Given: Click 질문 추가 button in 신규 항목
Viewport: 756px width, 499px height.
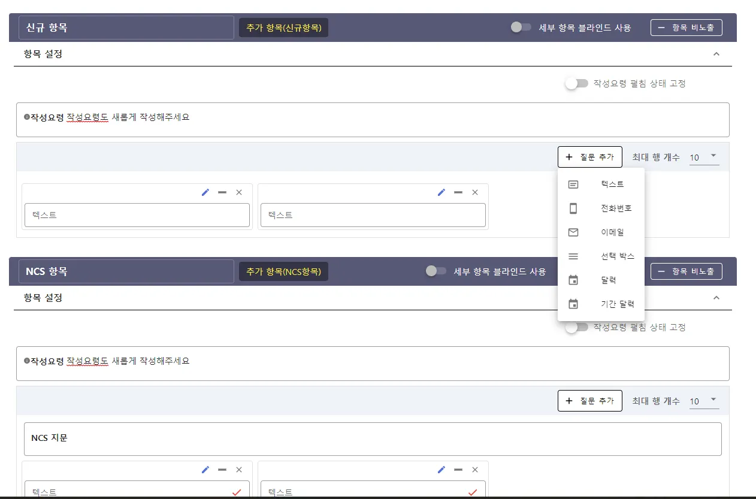Looking at the screenshot, I should 590,157.
